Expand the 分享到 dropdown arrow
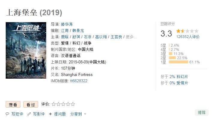This screenshot has width=220, height=125. [85, 114]
